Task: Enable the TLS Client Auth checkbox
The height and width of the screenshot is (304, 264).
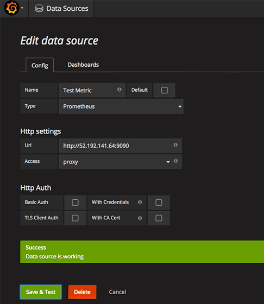Action: coord(76,218)
